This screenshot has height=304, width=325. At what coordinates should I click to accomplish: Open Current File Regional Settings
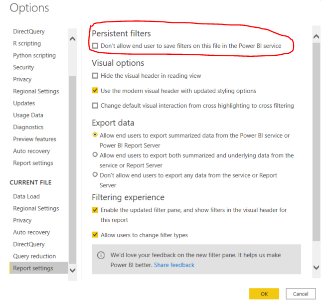pyautogui.click(x=36, y=208)
